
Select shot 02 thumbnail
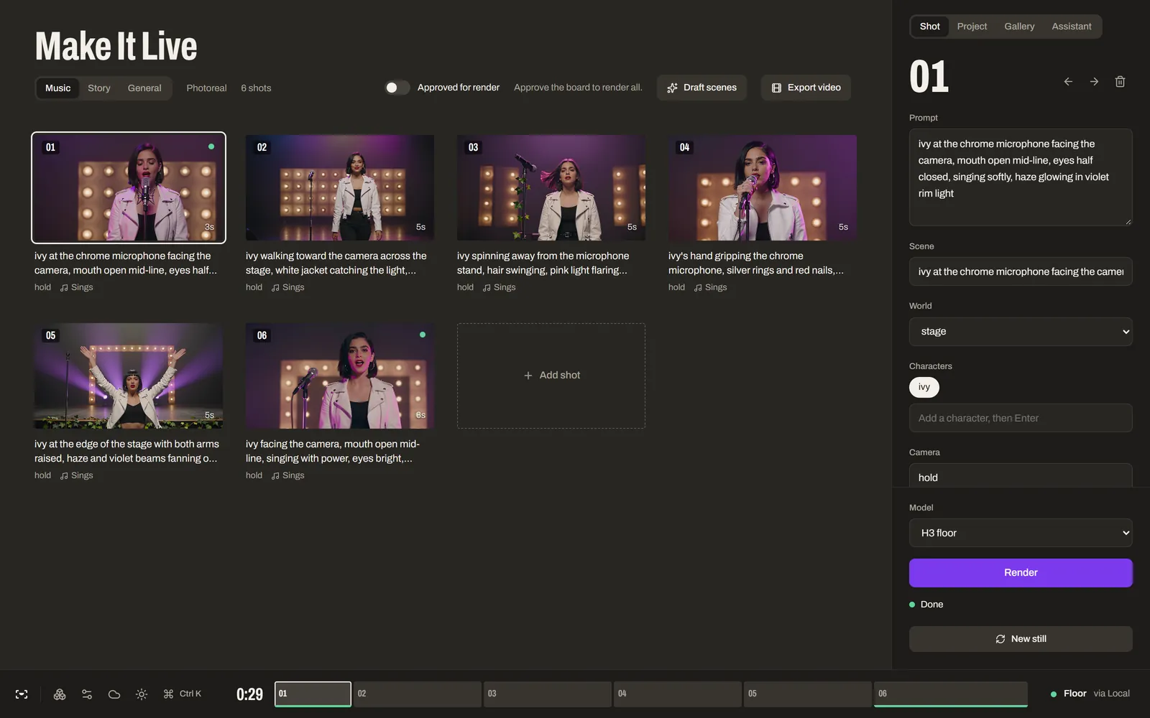[340, 188]
